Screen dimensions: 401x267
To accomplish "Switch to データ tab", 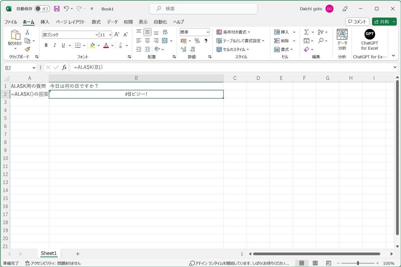I will pos(112,22).
